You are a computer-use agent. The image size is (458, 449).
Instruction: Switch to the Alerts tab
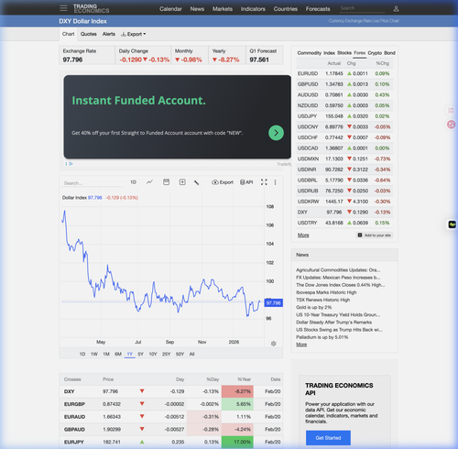pos(109,34)
